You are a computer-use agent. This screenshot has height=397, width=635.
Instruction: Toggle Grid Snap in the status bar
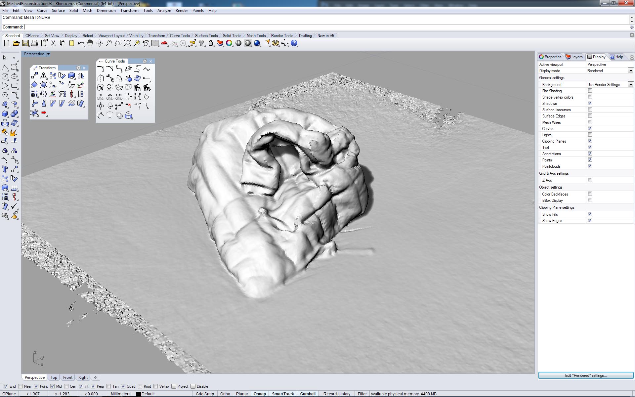coord(205,394)
